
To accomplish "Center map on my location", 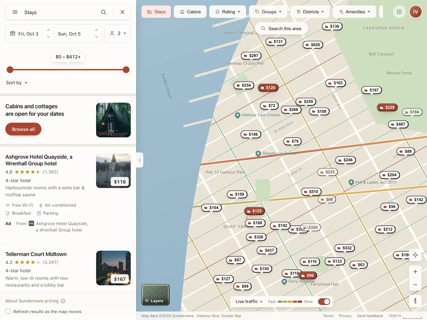I will click(x=415, y=255).
